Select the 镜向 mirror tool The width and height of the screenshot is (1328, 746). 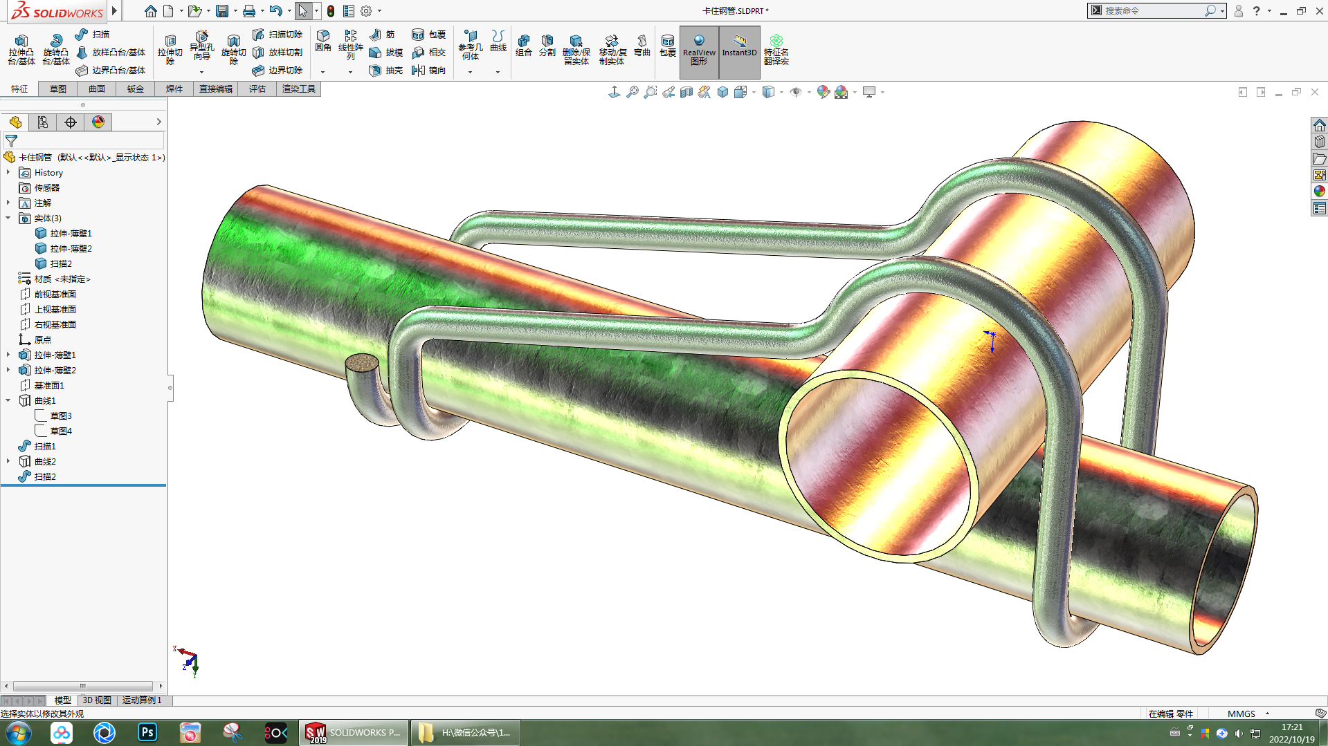(x=429, y=71)
